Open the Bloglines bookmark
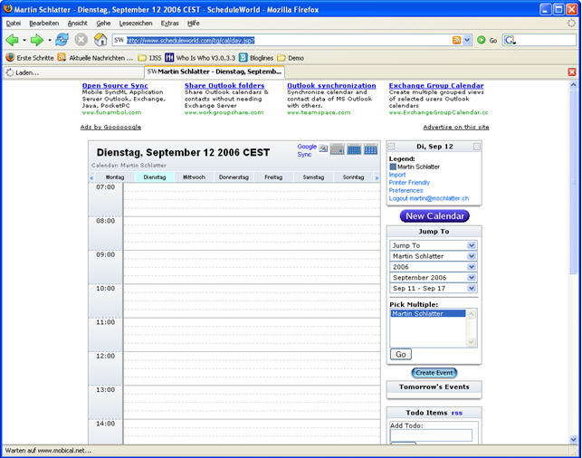 click(x=256, y=58)
